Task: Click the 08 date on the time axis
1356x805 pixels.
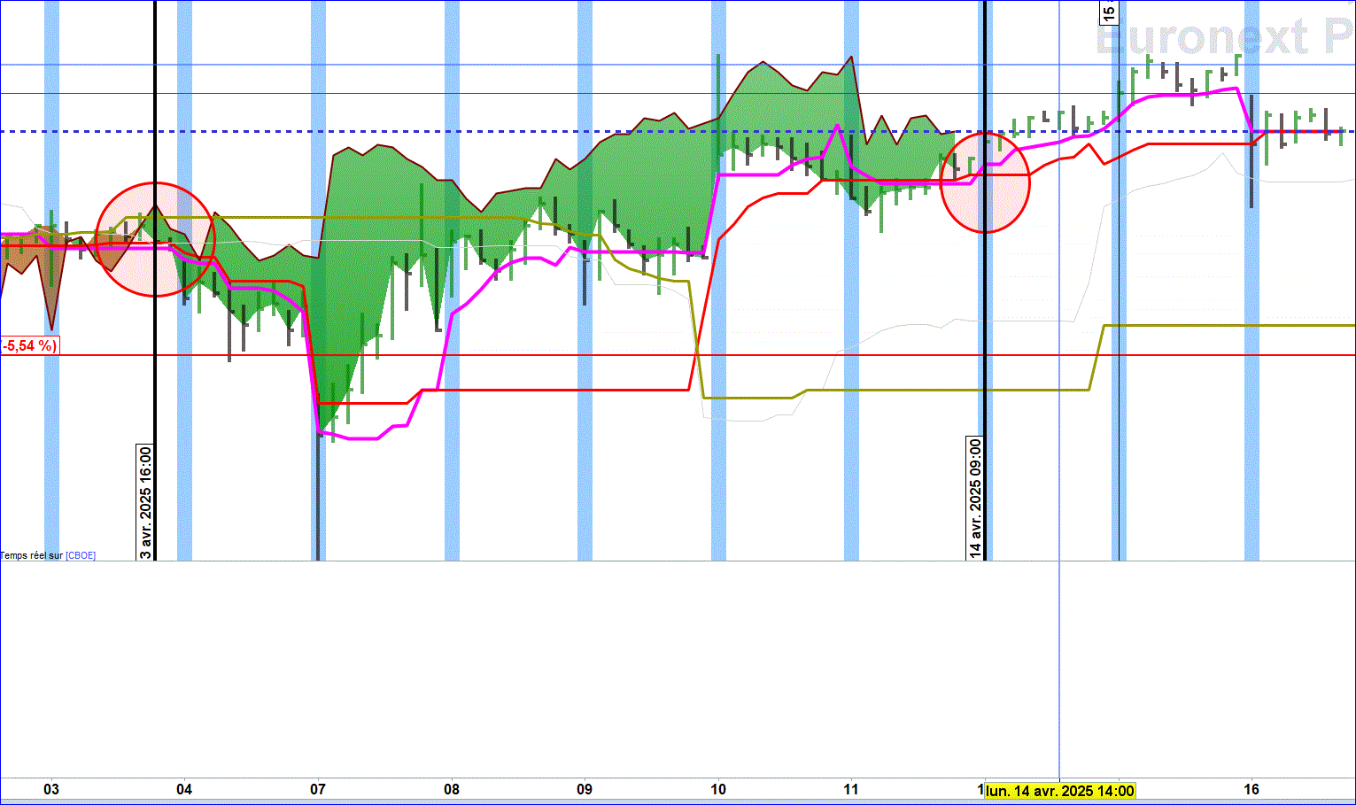Action: [x=452, y=790]
